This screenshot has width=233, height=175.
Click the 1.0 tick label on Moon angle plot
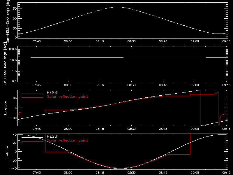(x=14, y=71)
